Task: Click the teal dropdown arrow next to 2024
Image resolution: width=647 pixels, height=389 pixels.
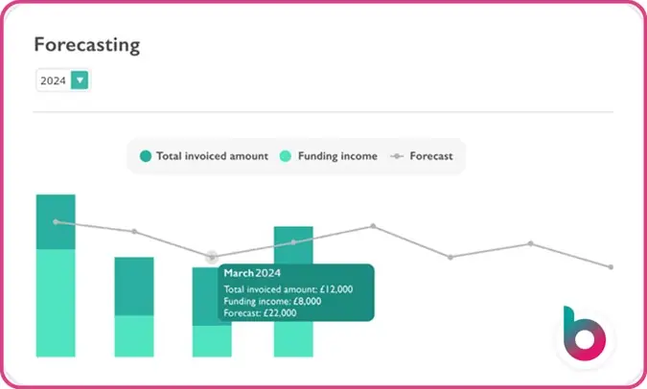Action: [x=80, y=80]
